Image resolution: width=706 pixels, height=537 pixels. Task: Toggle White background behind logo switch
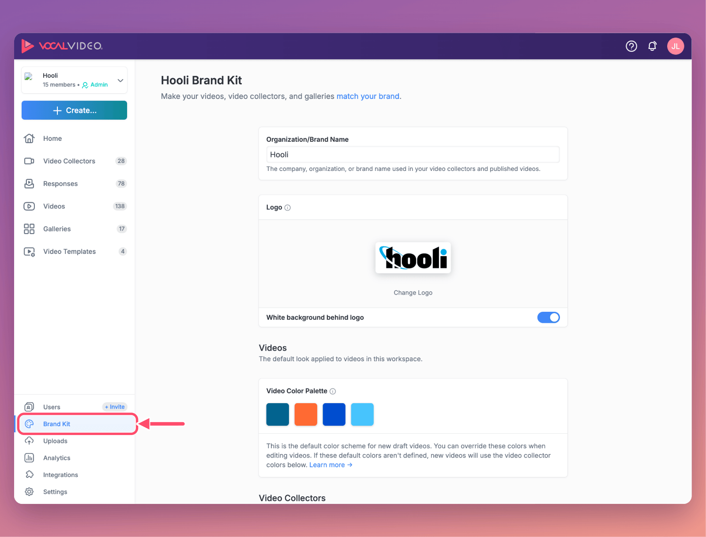[548, 318]
